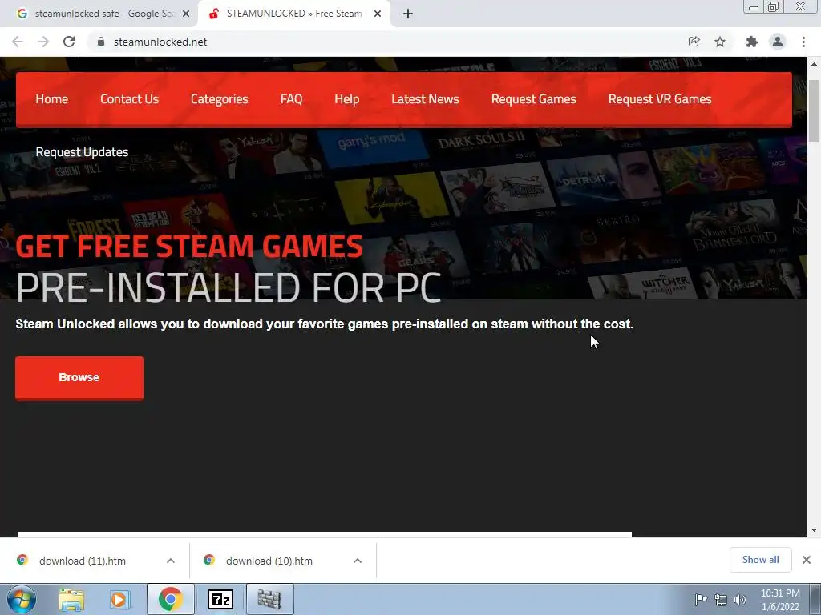Click the Request Updates link
Screen dimensions: 821x615
click(82, 152)
